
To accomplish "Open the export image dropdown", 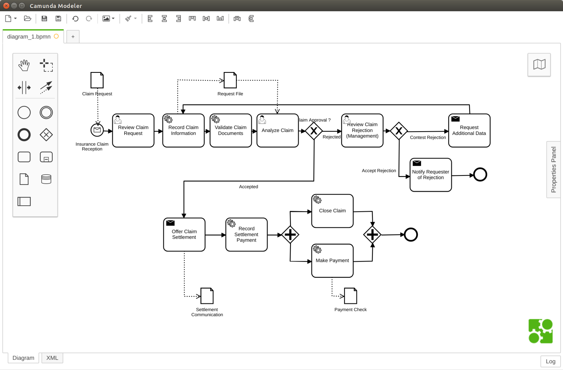I will pyautogui.click(x=113, y=18).
